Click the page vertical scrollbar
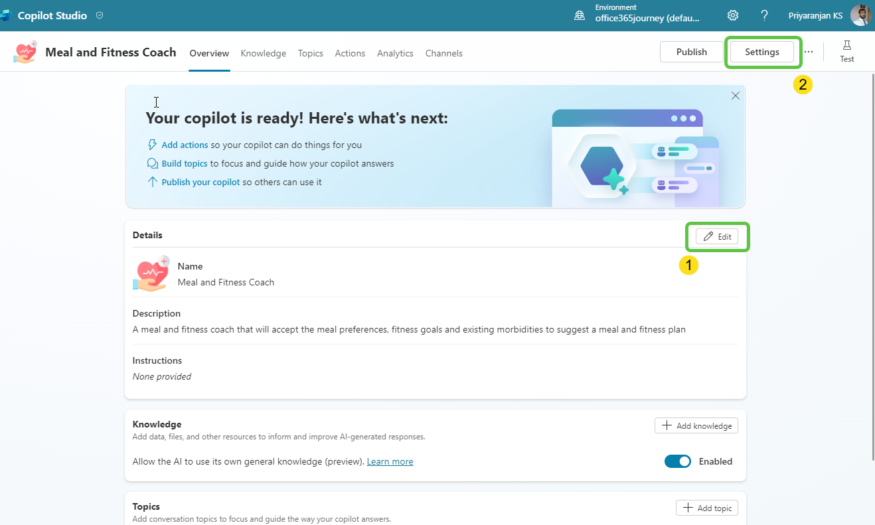 (x=872, y=265)
